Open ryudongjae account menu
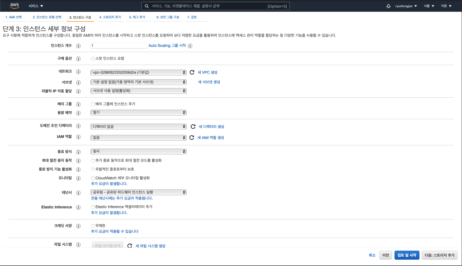Viewport: 462px width, 266px height. (x=406, y=6)
